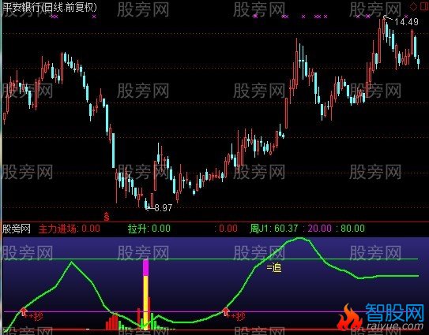
Task: Click the tall magenta-yellow signal bar
Action: 146,295
